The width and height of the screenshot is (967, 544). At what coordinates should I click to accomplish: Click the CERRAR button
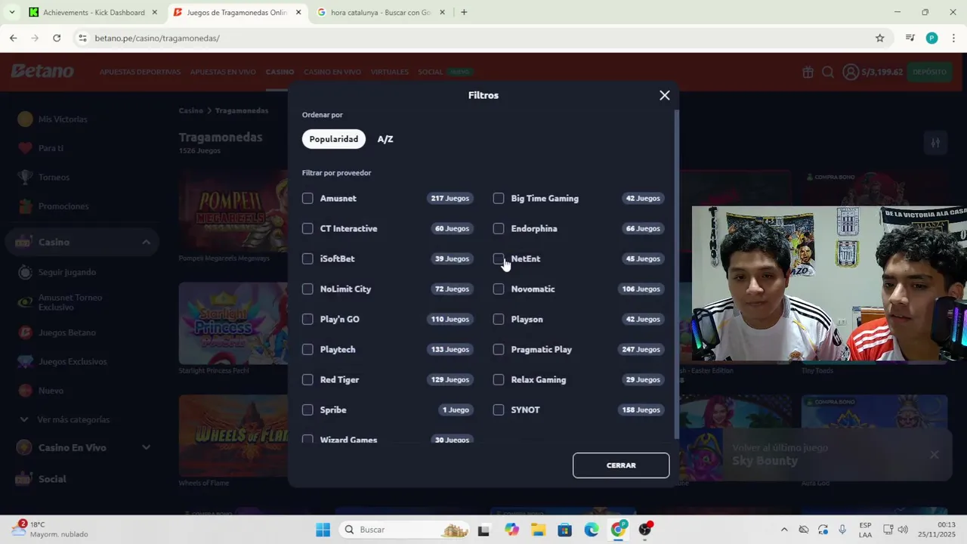coord(621,465)
